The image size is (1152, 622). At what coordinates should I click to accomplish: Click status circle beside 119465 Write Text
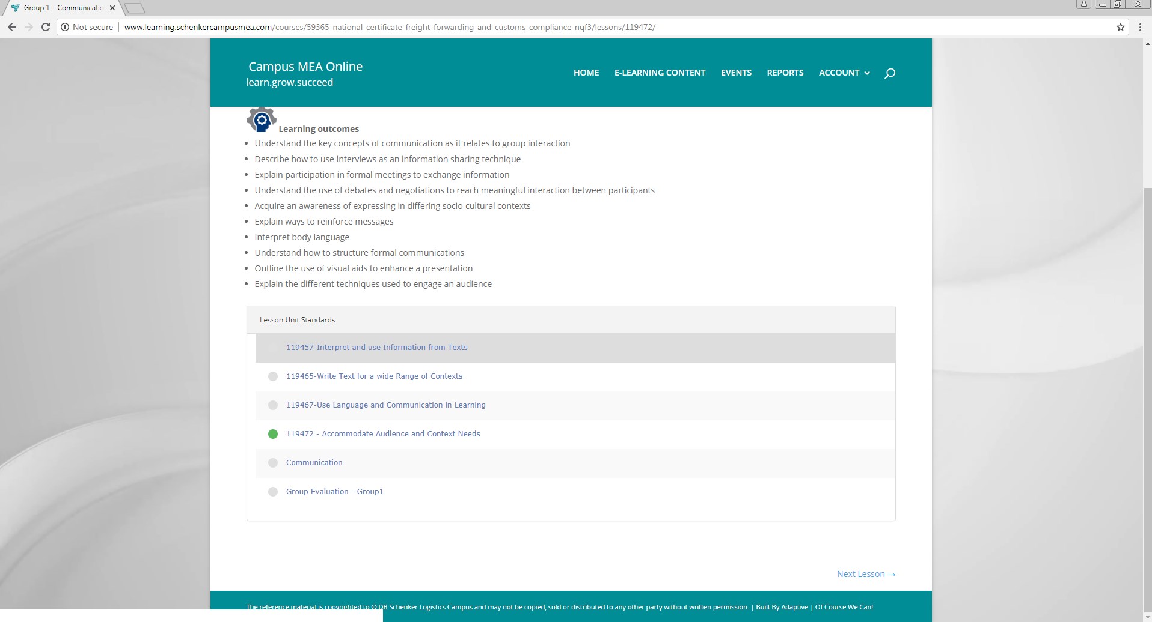[273, 376]
